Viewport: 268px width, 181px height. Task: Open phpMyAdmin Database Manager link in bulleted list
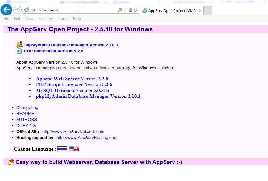[x=88, y=96]
